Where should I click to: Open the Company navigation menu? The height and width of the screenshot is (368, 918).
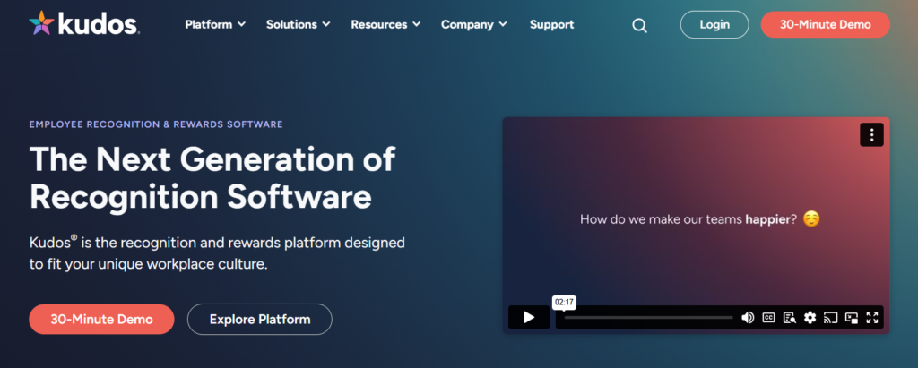[473, 24]
